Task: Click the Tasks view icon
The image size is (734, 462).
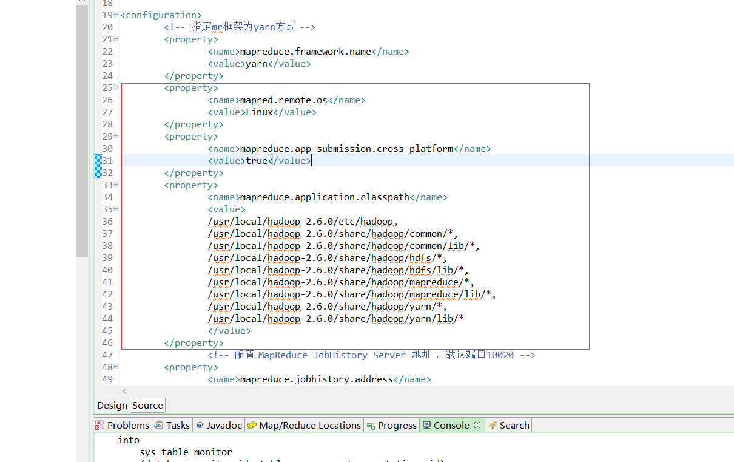Action: coord(159,425)
